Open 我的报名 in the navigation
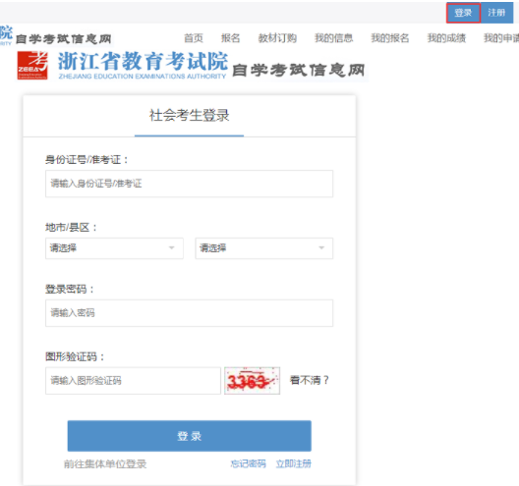The image size is (519, 486). pos(390,38)
